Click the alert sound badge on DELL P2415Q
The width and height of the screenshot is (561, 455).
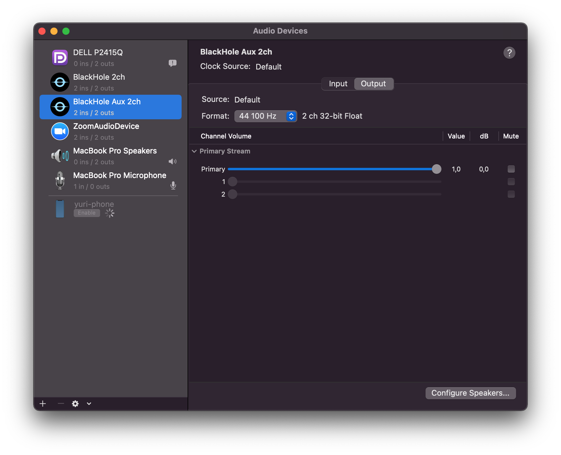click(173, 63)
